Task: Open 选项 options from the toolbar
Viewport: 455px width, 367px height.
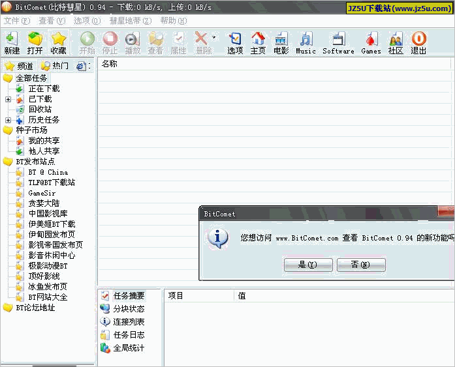Action: (x=235, y=43)
